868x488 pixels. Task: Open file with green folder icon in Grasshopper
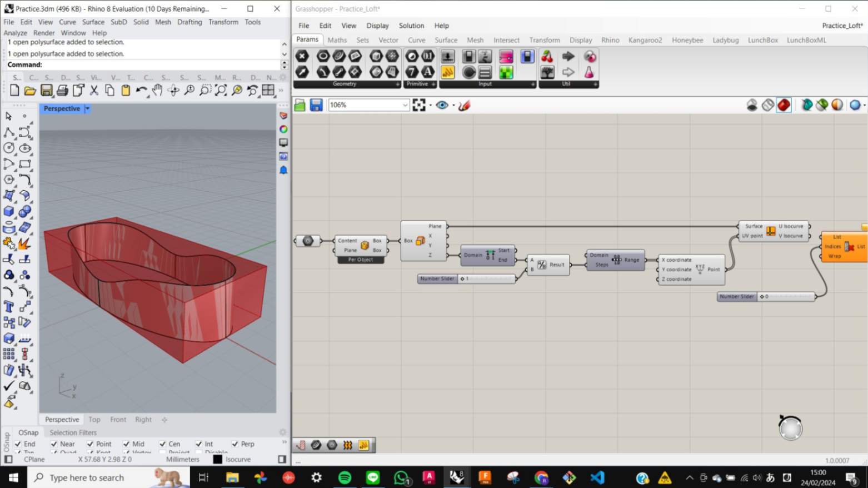coord(300,105)
